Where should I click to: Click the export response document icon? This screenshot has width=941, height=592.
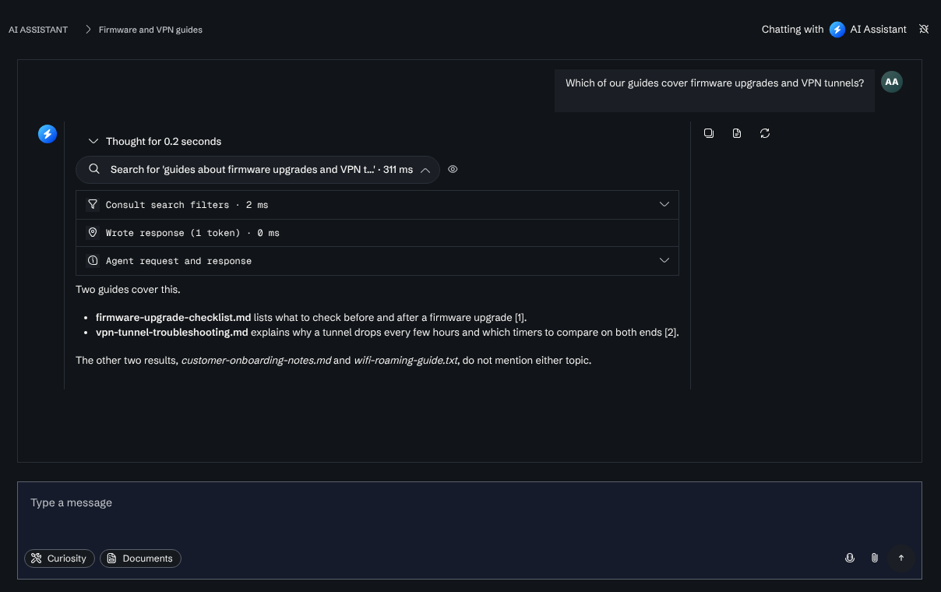(x=737, y=133)
